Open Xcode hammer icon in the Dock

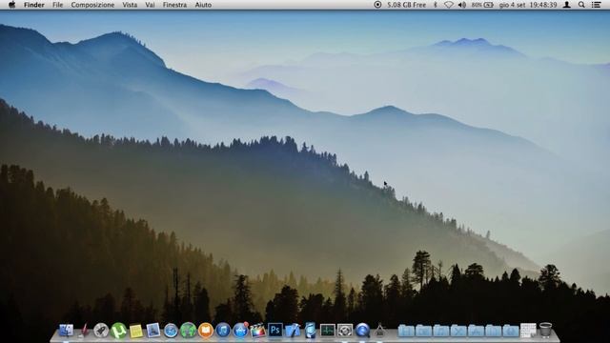click(x=293, y=331)
